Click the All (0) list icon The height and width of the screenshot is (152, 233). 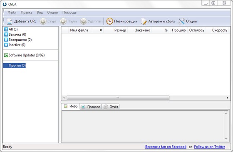click(x=6, y=29)
